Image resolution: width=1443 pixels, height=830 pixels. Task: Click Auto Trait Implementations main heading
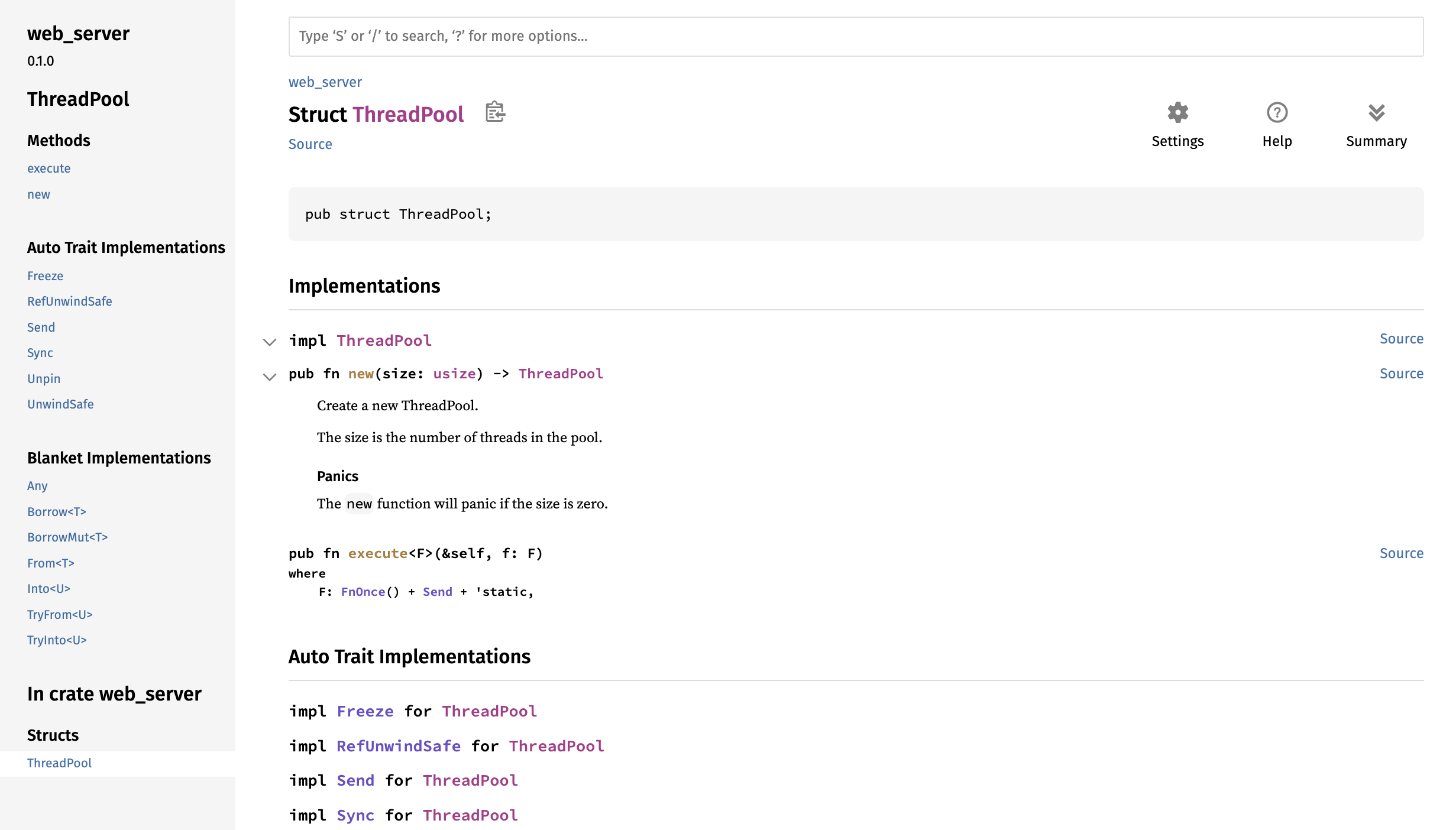pyautogui.click(x=409, y=657)
